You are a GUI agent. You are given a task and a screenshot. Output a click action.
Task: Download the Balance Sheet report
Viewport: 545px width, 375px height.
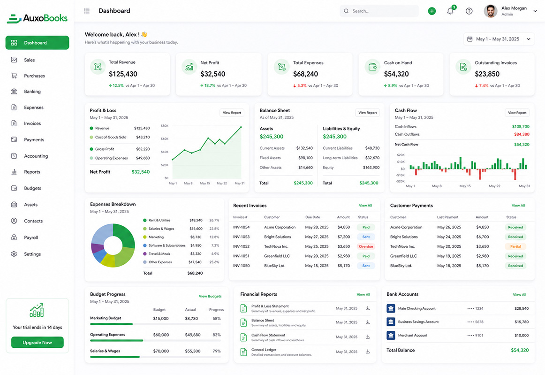367,322
